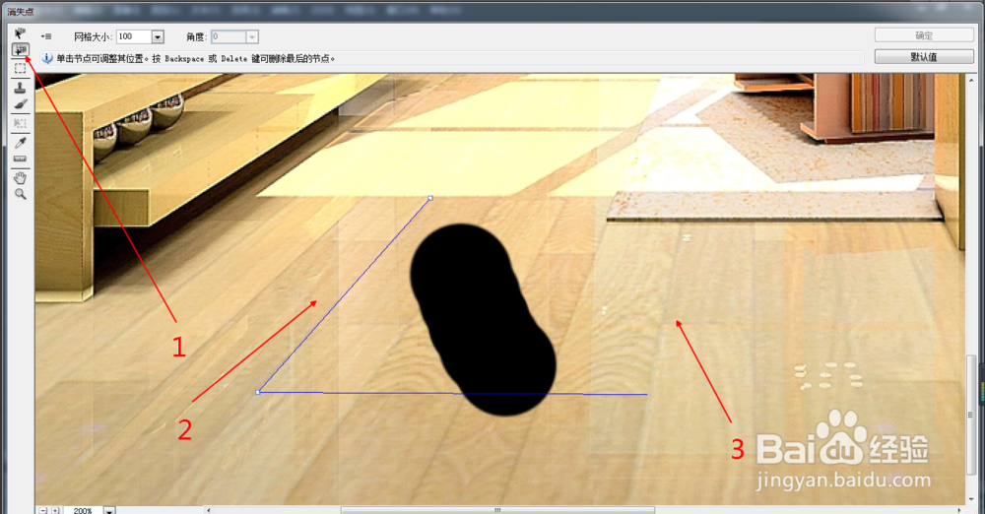Open the angle dropdown arrow
Screen dimensions: 985x514
point(252,37)
